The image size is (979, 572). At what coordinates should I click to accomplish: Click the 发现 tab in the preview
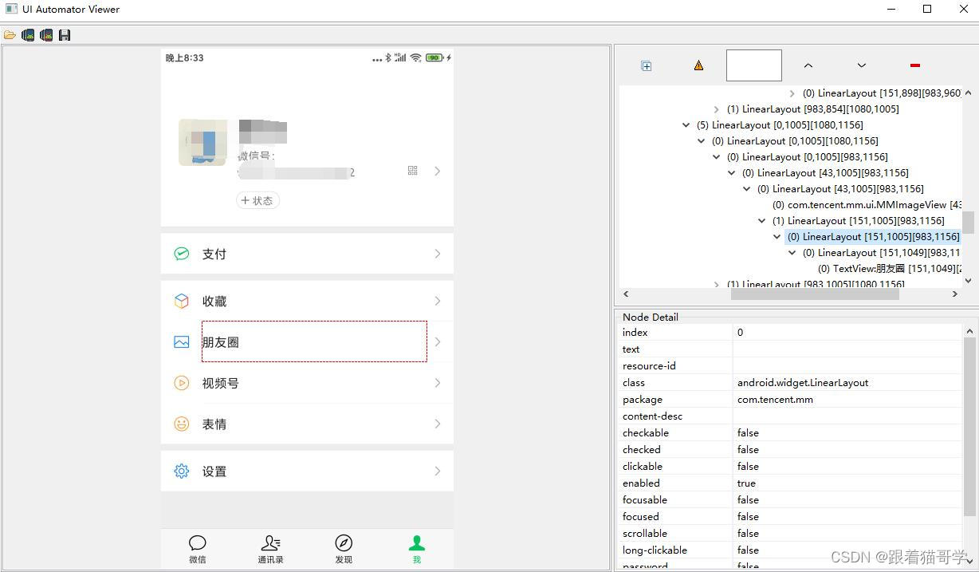[344, 549]
